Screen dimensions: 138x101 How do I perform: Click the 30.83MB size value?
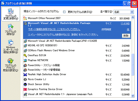[x=125, y=90]
